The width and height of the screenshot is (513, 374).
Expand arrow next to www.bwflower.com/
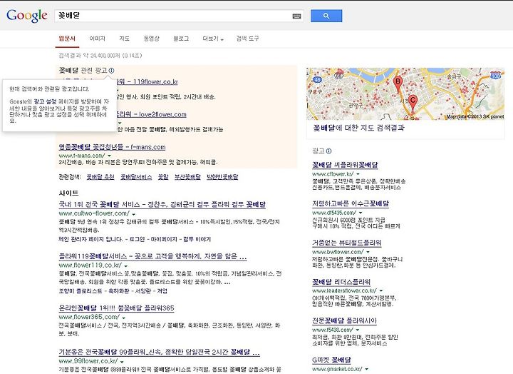[368, 252]
